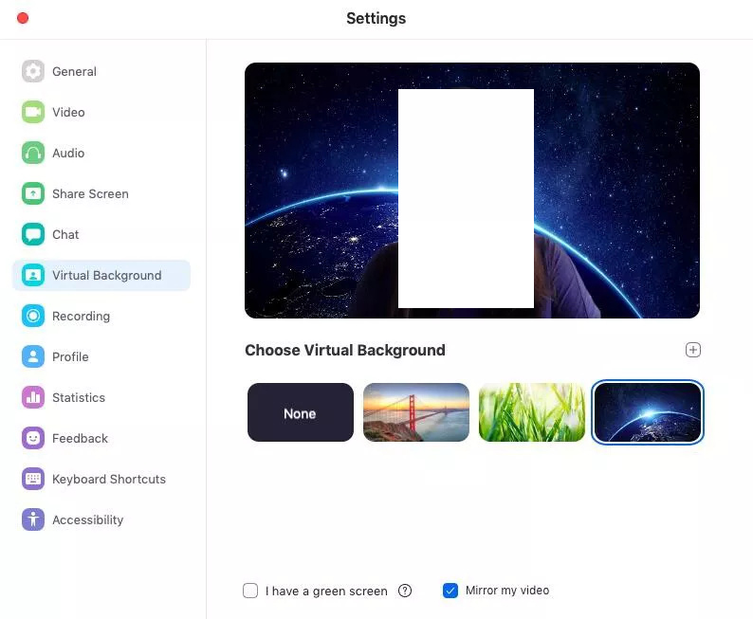This screenshot has width=753, height=619.
Task: Open the Keyboard Shortcuts section
Action: click(x=108, y=479)
